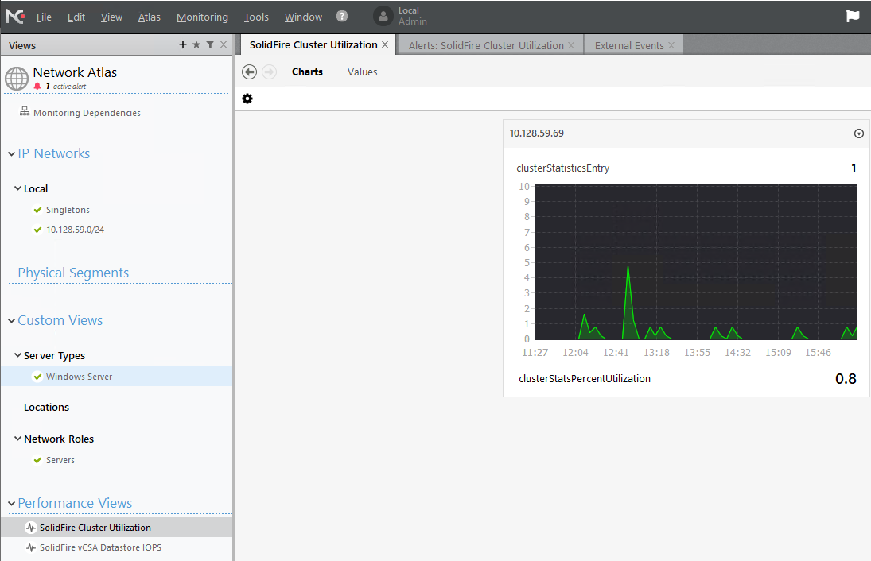Go forward with the right arrow button

pos(270,72)
